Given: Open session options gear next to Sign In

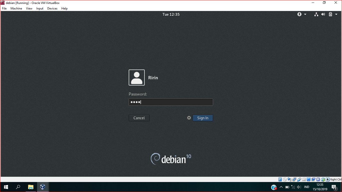Looking at the screenshot, I should click(x=189, y=118).
